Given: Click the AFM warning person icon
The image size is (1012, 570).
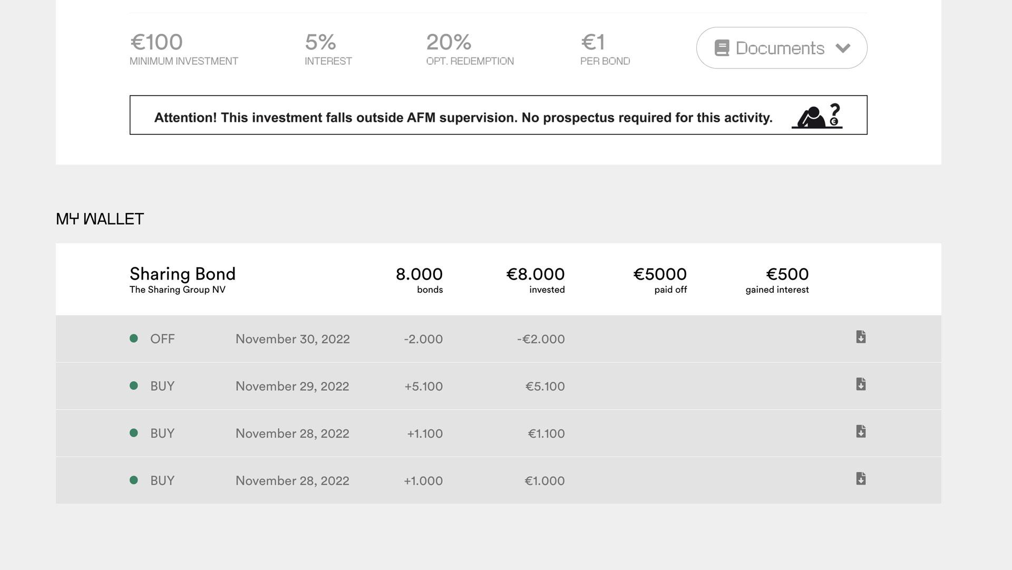Looking at the screenshot, I should click(816, 115).
